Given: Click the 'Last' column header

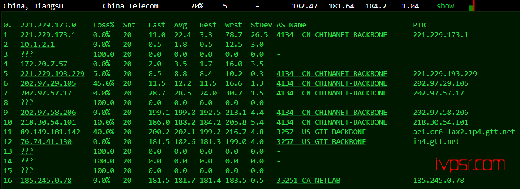Looking at the screenshot, I should click(x=157, y=25).
